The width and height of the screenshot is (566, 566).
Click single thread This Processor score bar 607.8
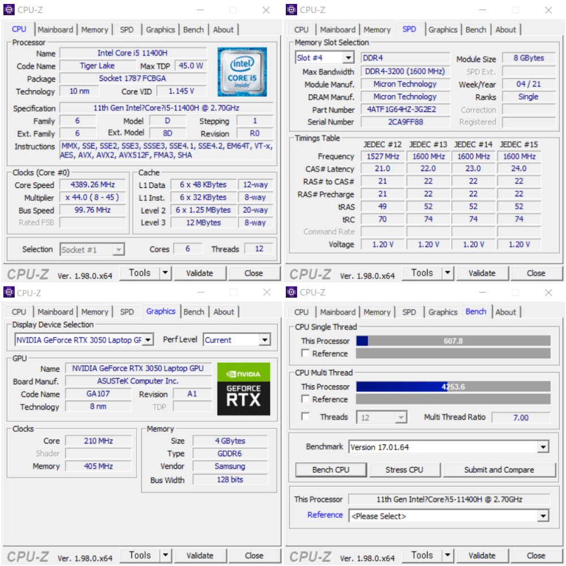coord(453,341)
